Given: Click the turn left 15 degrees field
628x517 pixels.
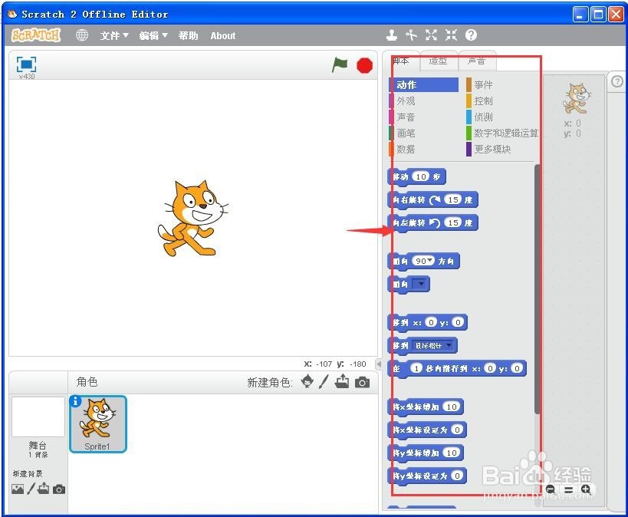Looking at the screenshot, I should tap(453, 222).
